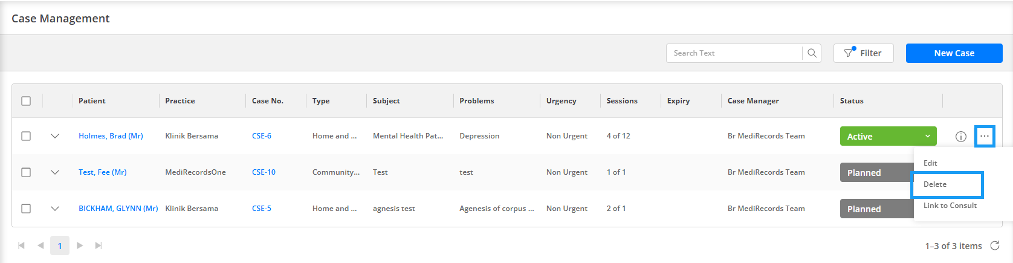The image size is (1013, 263).
Task: Refresh the case list with reload icon
Action: pos(995,245)
